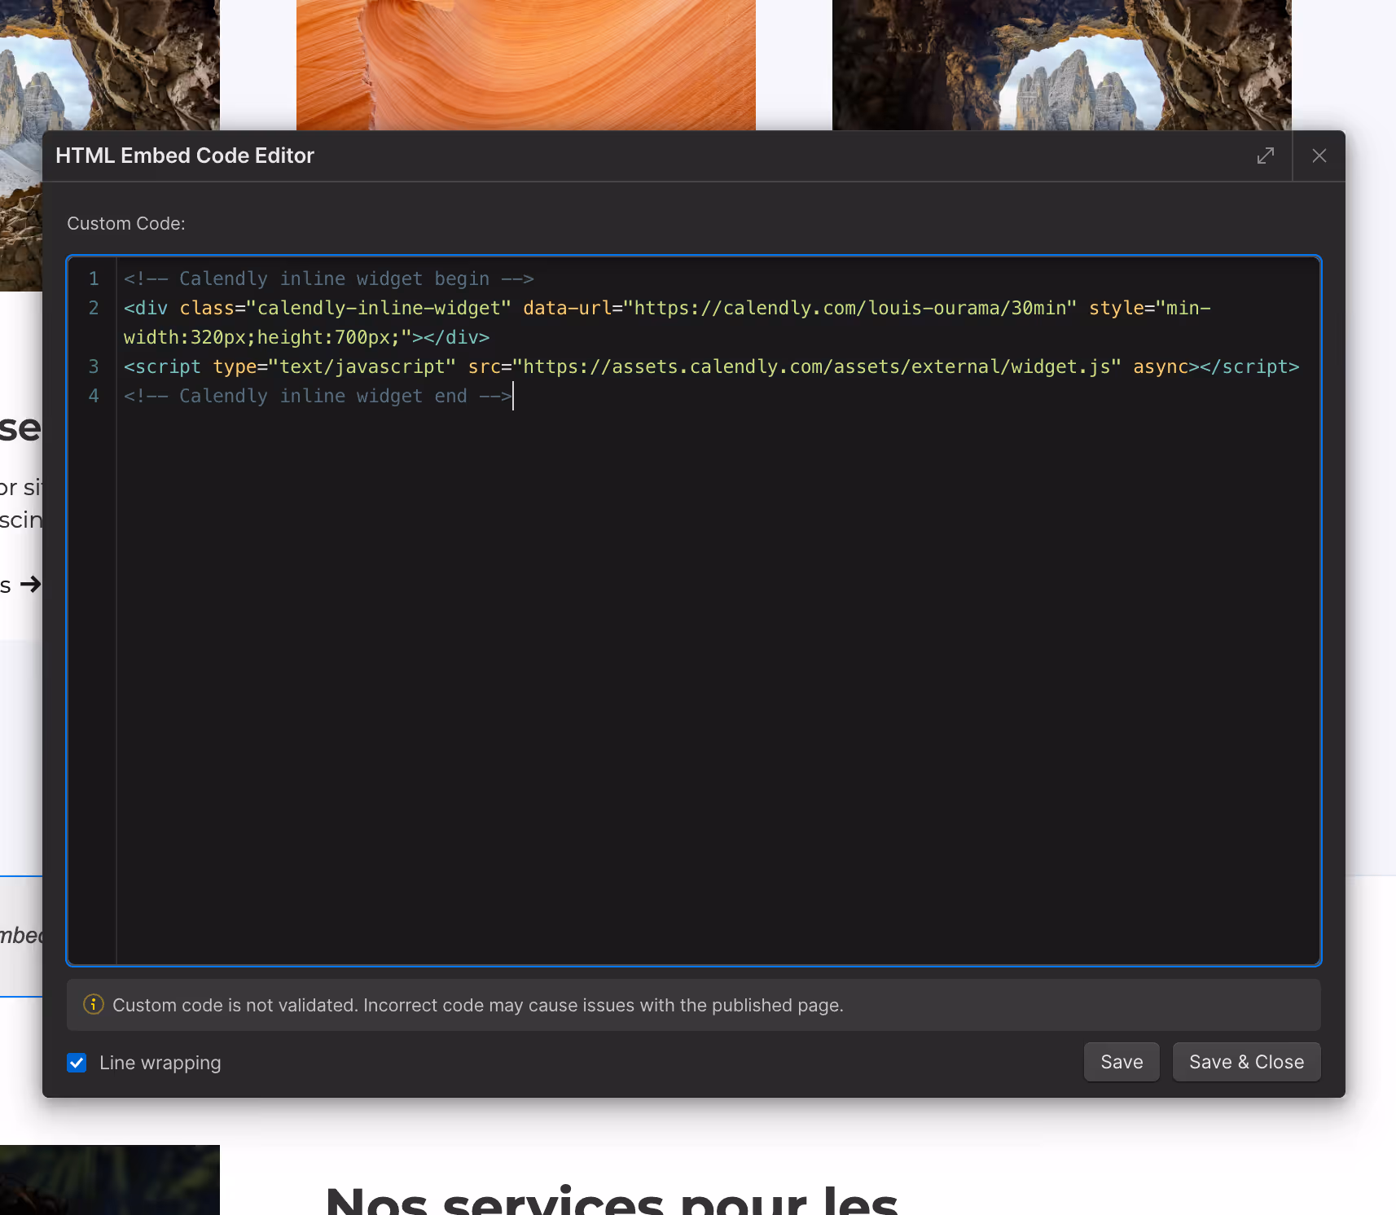Click line number 3 in the gutter

[x=94, y=366]
